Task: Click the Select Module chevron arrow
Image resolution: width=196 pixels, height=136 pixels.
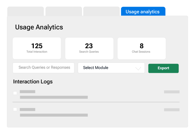Action: click(138, 68)
